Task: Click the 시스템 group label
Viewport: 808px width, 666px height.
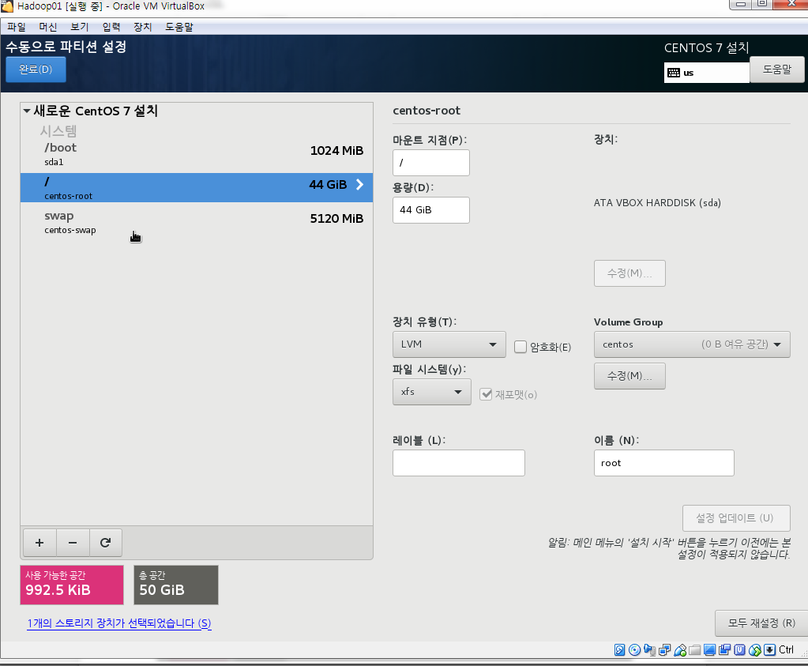Action: tap(58, 131)
